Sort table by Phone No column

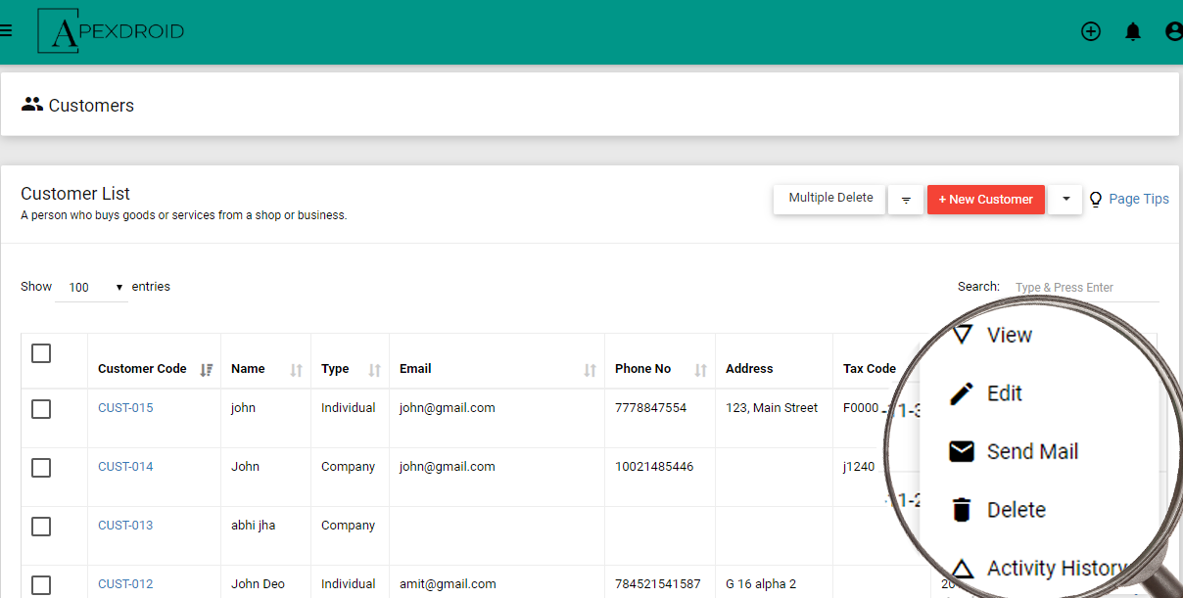tap(701, 370)
